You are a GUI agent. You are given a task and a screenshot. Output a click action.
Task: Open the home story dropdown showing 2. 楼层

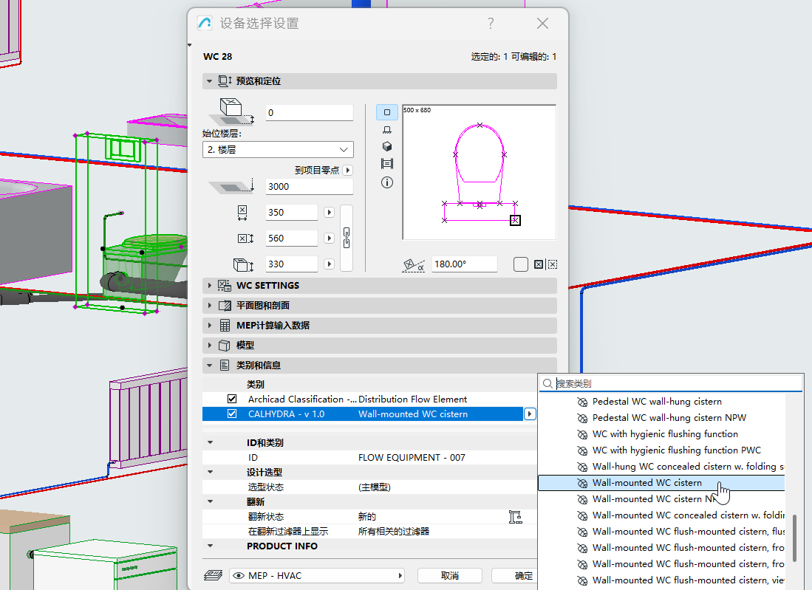pyautogui.click(x=278, y=150)
